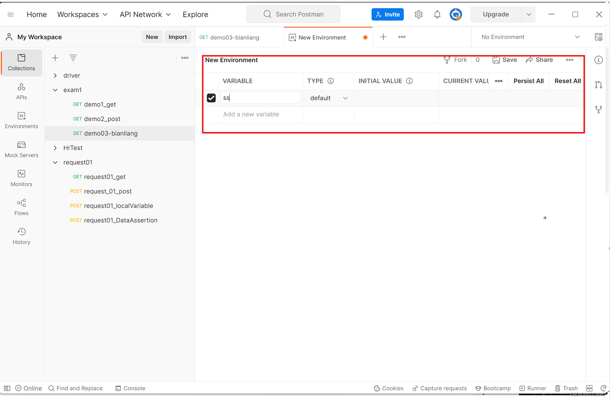Collapse the request01 collection

pyautogui.click(x=55, y=162)
